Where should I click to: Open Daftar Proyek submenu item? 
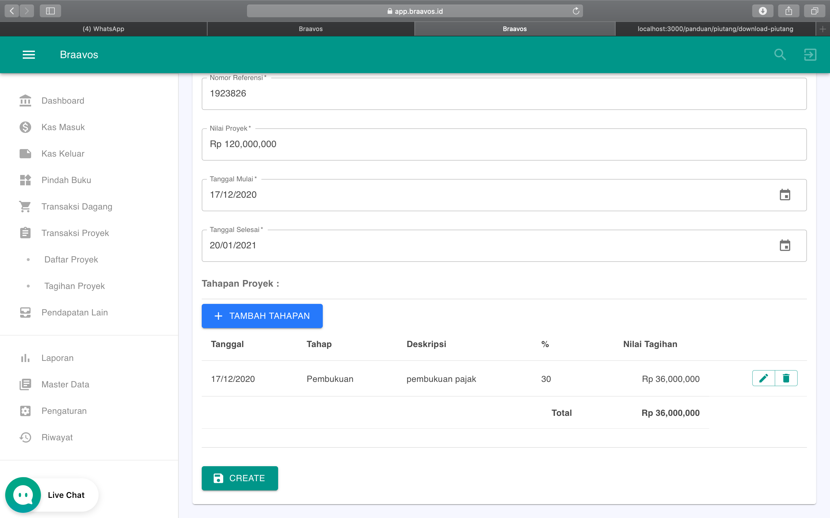point(71,259)
